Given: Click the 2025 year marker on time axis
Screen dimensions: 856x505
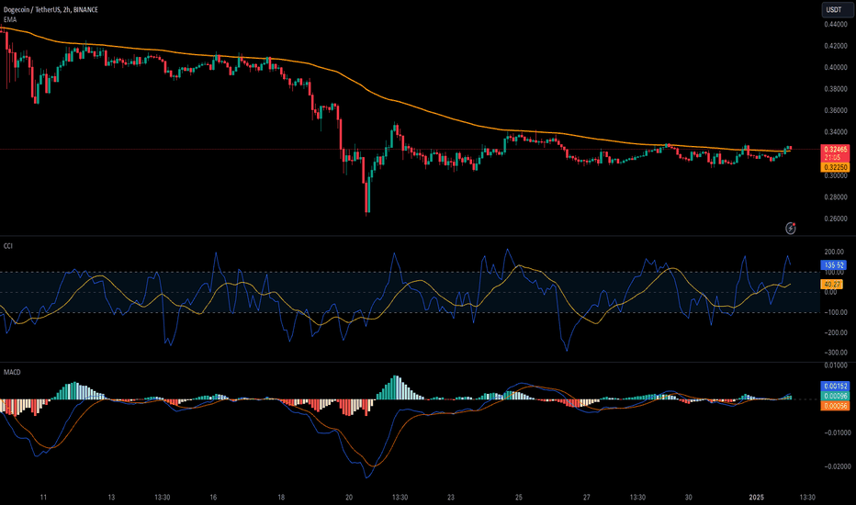Looking at the screenshot, I should click(756, 498).
